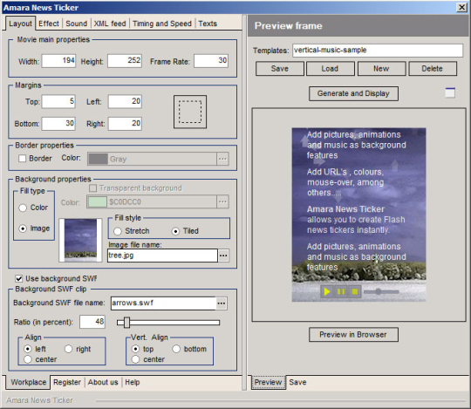Image resolution: width=471 pixels, height=409 pixels.
Task: Click the pause button in preview player
Action: pyautogui.click(x=341, y=291)
